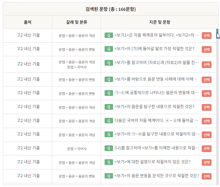Viewport: 220px width, 187px height.
Task: Click 선택 for 설명으로 적절하지 않은 것은
Action: 206,162
